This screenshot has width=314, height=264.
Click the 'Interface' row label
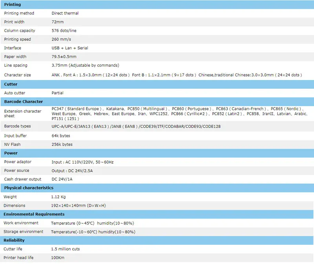tap(13, 48)
